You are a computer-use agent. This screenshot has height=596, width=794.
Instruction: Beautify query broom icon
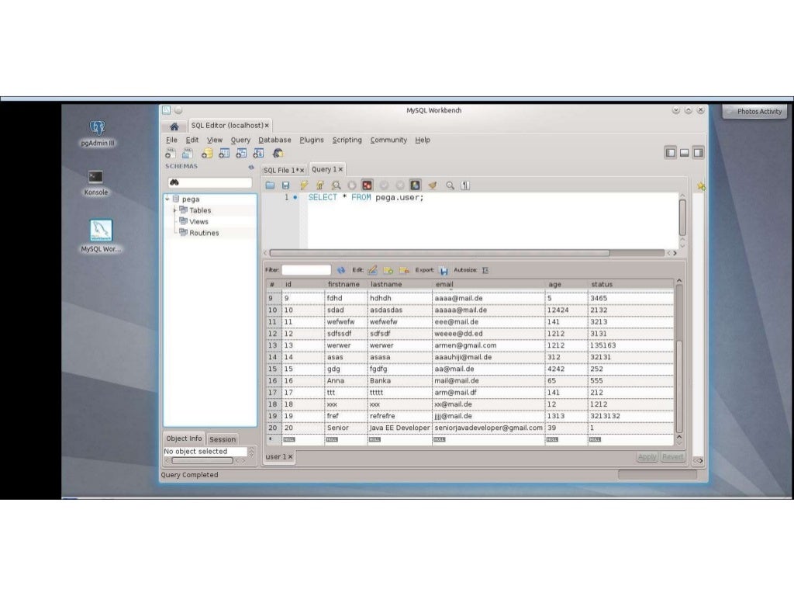point(433,185)
